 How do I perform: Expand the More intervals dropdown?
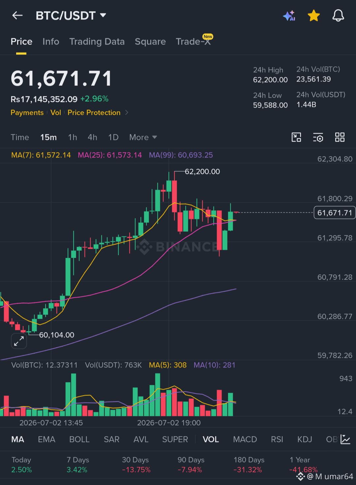pos(143,137)
